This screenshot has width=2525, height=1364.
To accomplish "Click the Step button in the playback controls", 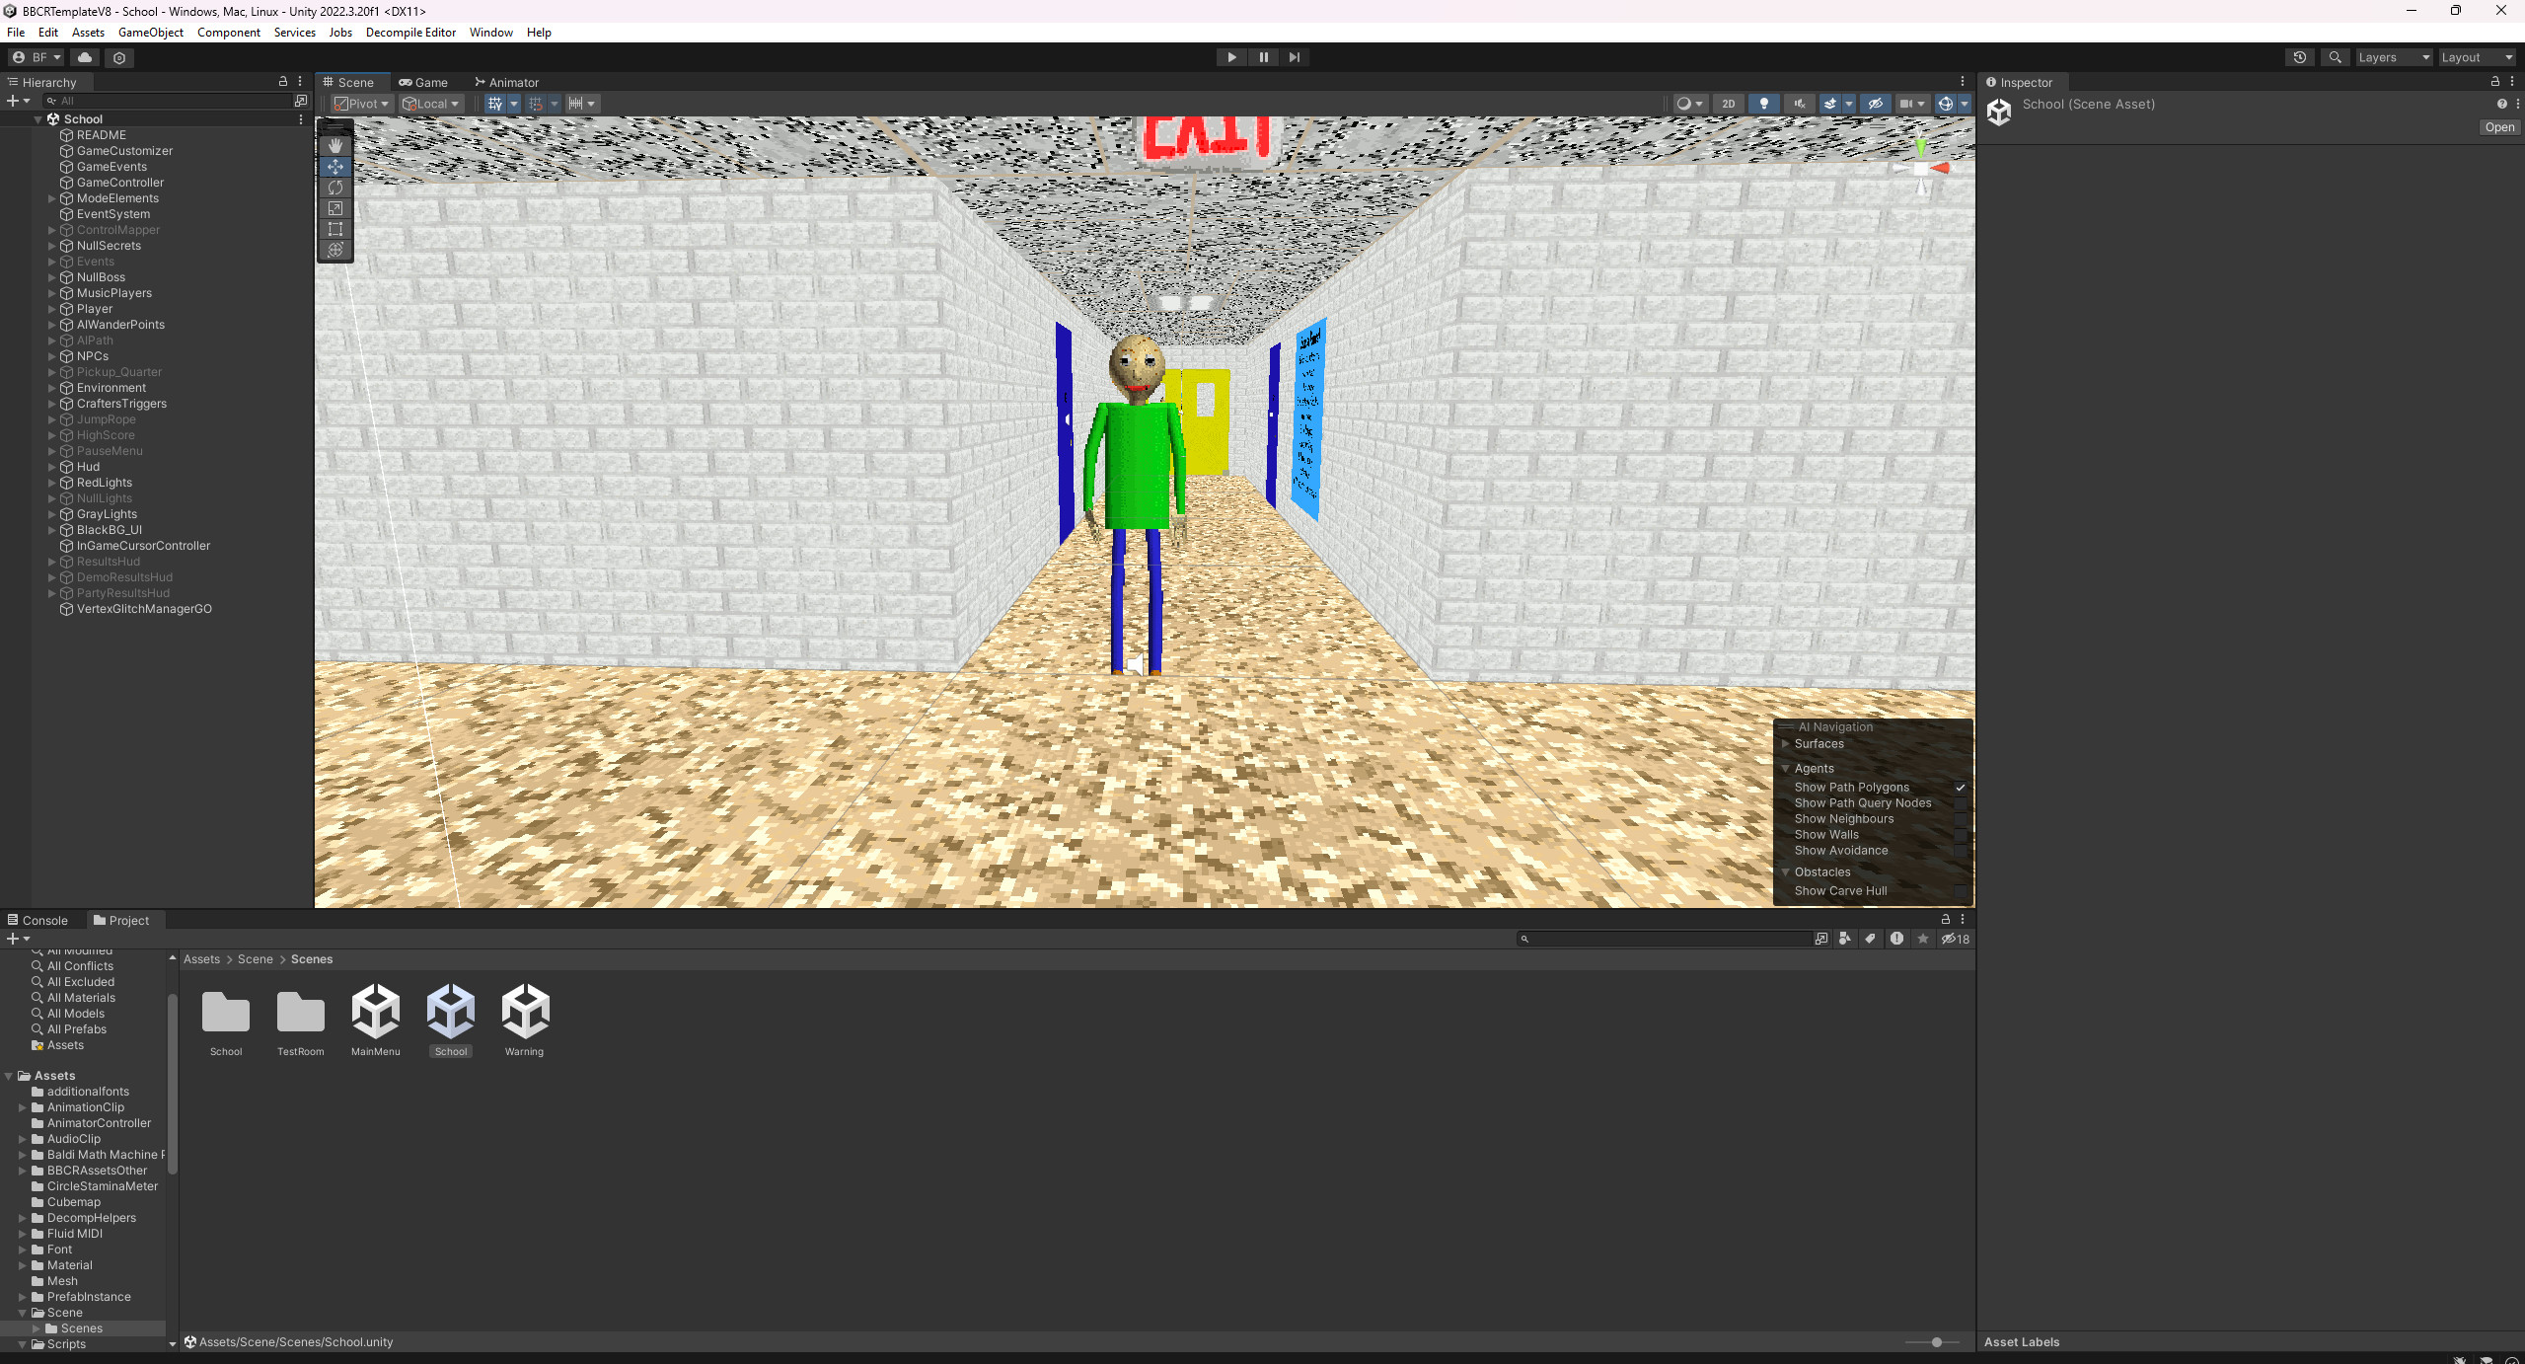I will click(x=1294, y=56).
